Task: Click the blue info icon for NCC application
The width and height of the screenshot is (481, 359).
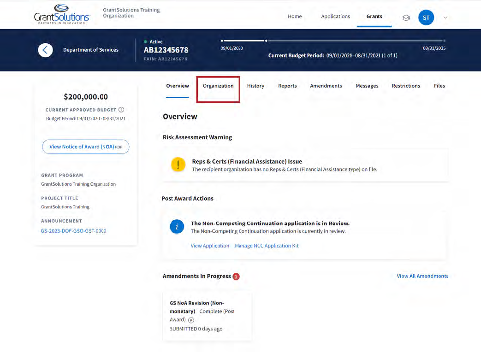Action: pyautogui.click(x=177, y=227)
